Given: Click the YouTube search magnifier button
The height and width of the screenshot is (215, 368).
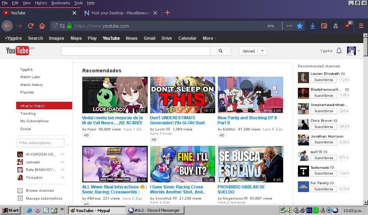Looking at the screenshot, I should (x=220, y=51).
